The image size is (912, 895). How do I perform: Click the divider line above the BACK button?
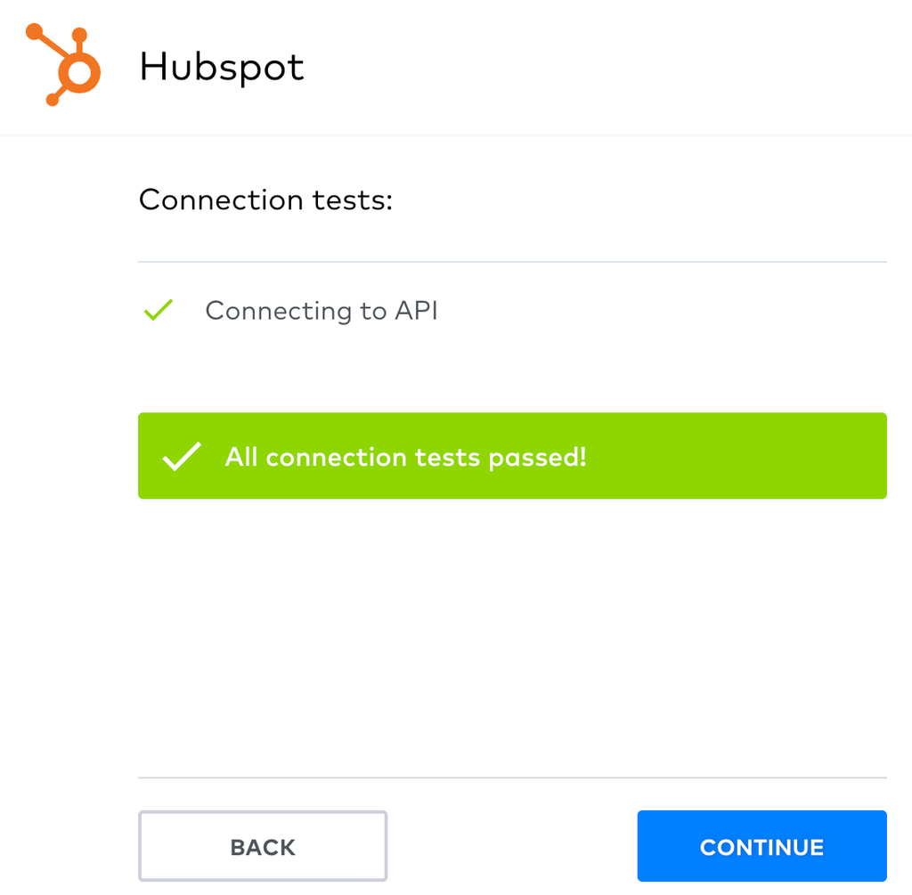tap(512, 777)
